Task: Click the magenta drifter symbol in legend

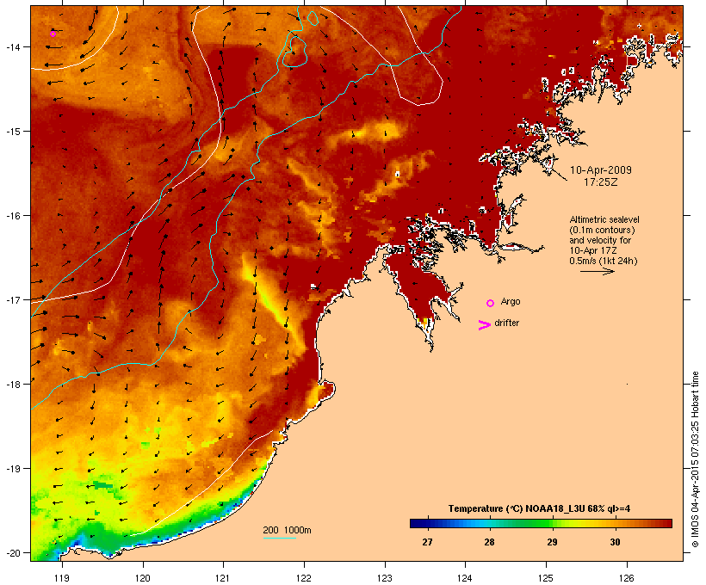Action: (x=485, y=325)
